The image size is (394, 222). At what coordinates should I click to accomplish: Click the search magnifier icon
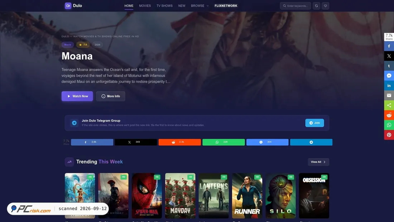(x=284, y=6)
